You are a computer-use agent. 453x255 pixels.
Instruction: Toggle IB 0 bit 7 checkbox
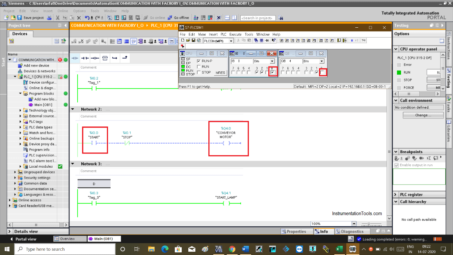(x=233, y=72)
